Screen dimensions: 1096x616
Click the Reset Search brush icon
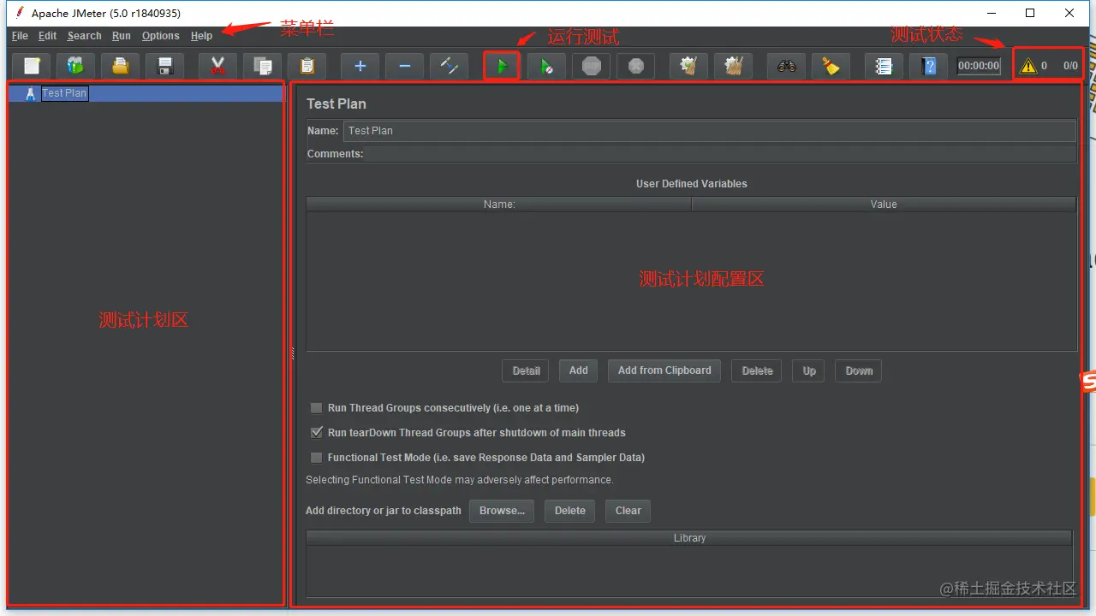click(831, 66)
